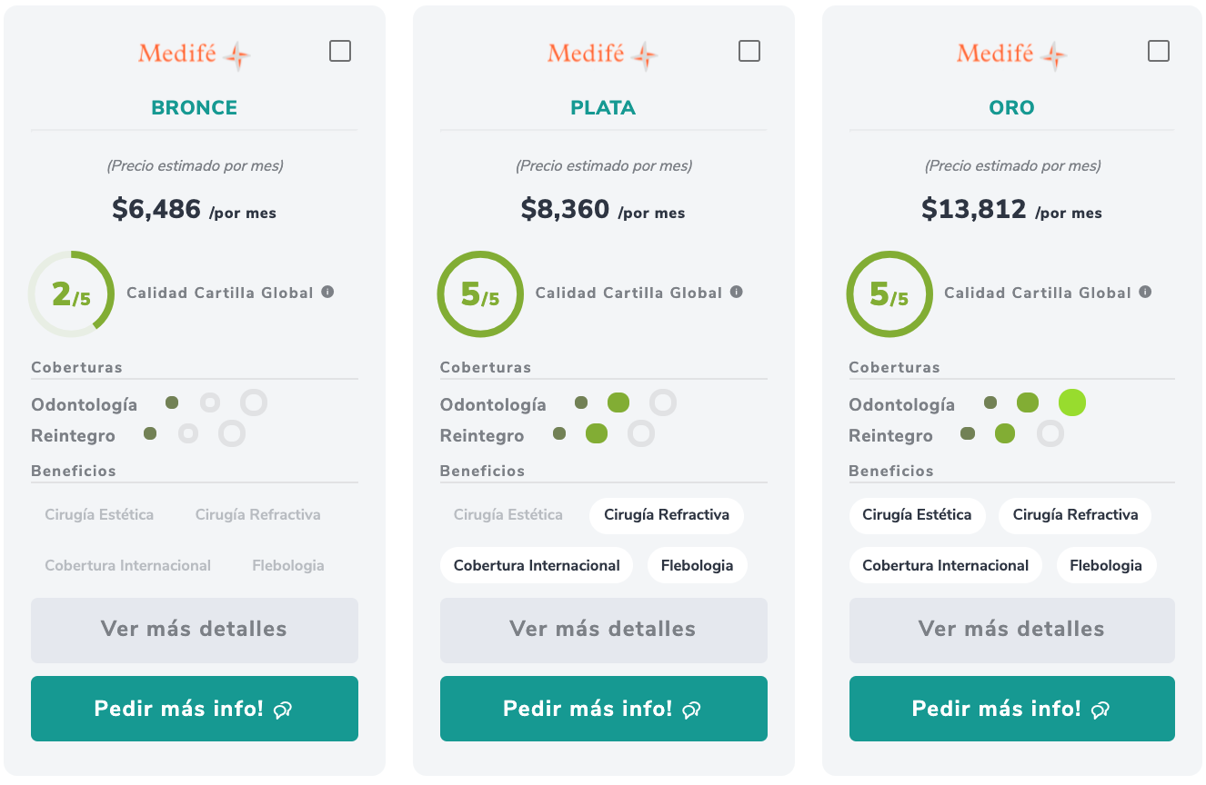Open Ver más detalles on the Plata card
Image resolution: width=1206 pixels, height=785 pixels.
(603, 630)
